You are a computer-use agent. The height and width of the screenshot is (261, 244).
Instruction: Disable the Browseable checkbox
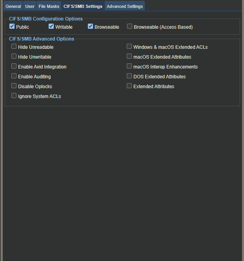[x=90, y=26]
